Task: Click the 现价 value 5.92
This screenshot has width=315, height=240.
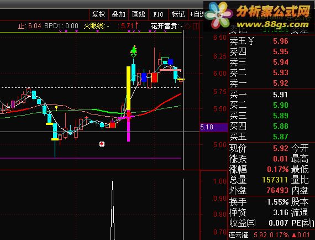Action: pos(280,148)
